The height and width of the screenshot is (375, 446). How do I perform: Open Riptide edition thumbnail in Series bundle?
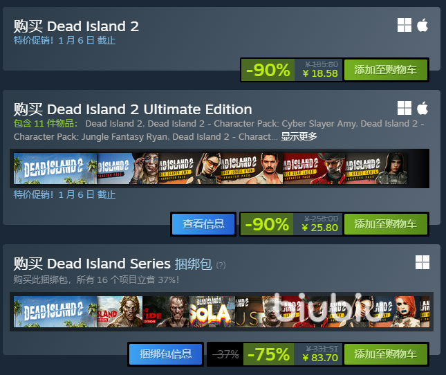(x=165, y=311)
